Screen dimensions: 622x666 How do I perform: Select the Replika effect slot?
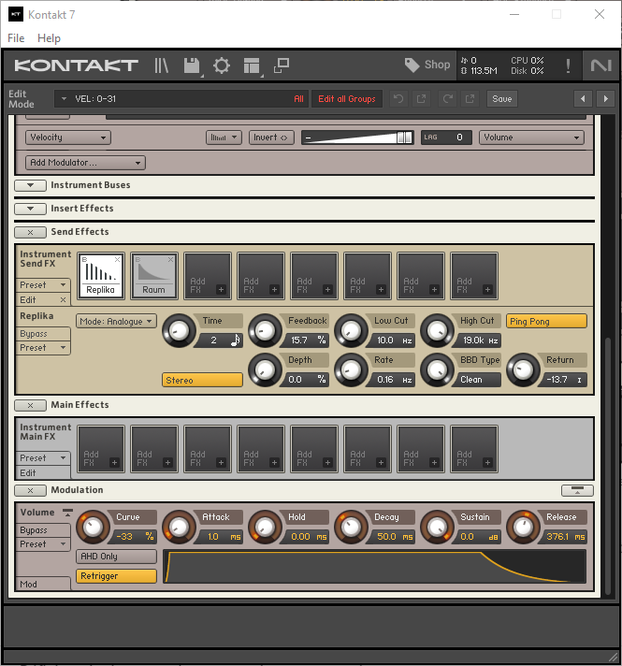tap(100, 275)
